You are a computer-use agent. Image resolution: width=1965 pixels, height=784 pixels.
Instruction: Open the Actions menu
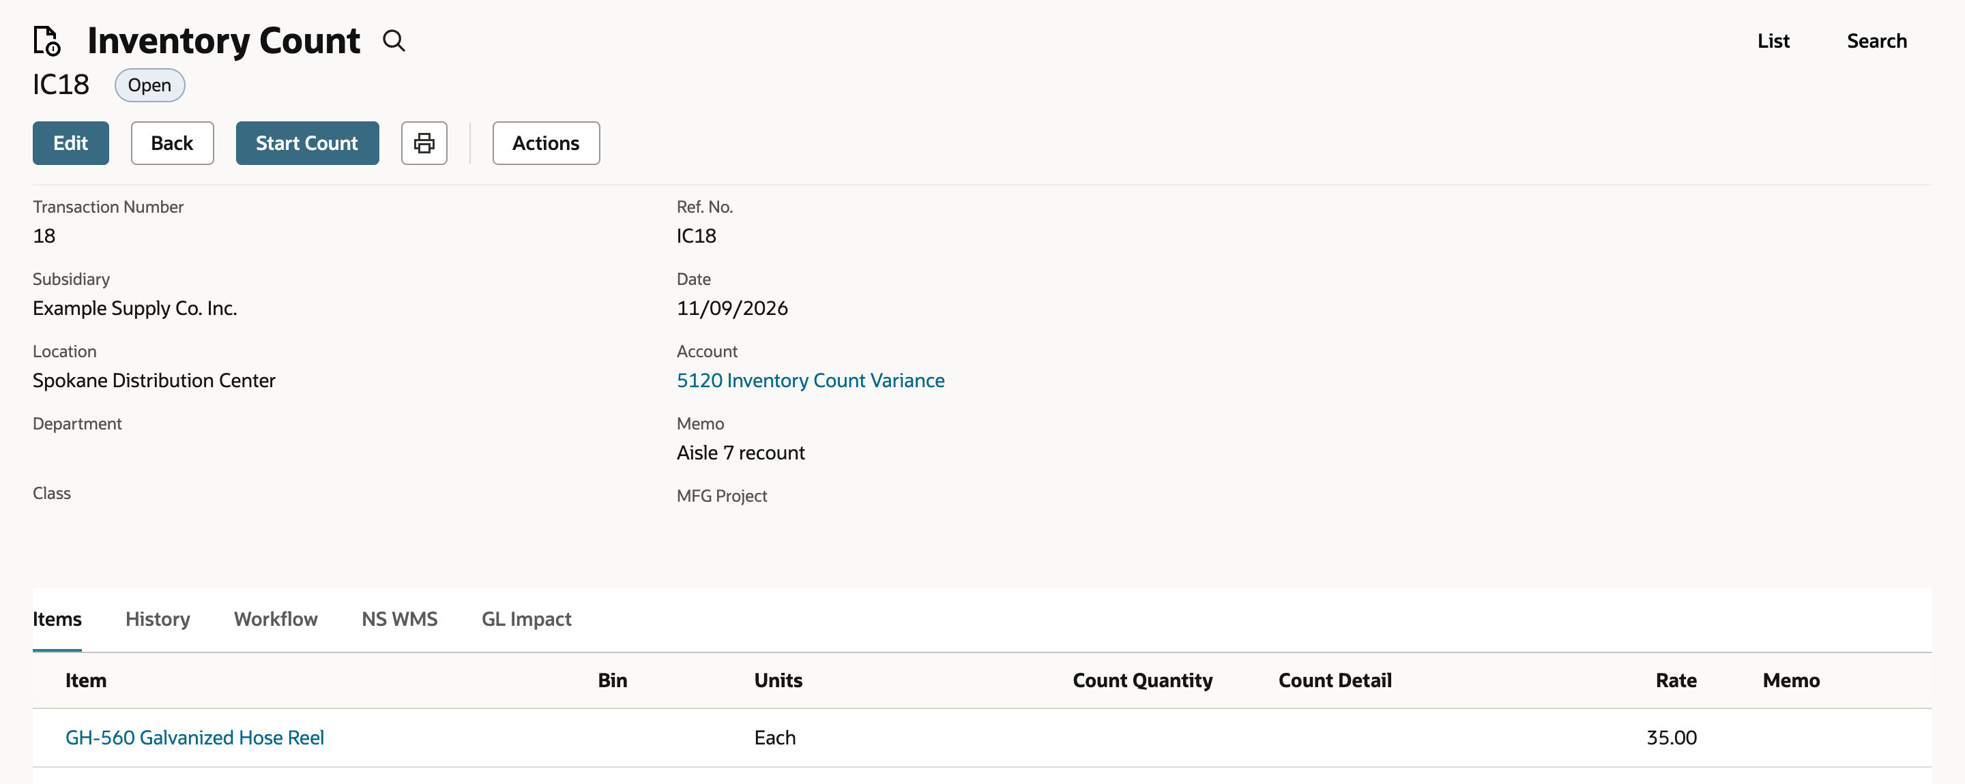point(546,143)
